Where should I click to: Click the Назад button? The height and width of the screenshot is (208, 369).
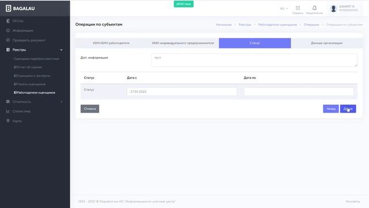[x=331, y=109]
